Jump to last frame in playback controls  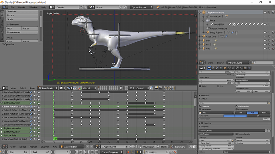coord(96,152)
